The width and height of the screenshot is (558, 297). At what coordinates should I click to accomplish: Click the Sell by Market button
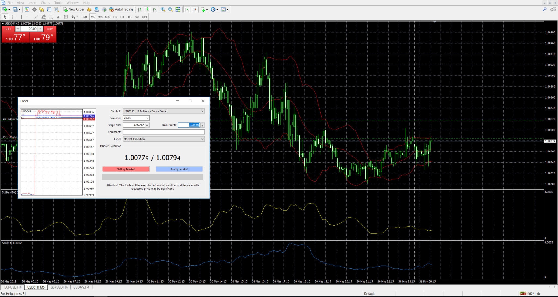(x=126, y=169)
